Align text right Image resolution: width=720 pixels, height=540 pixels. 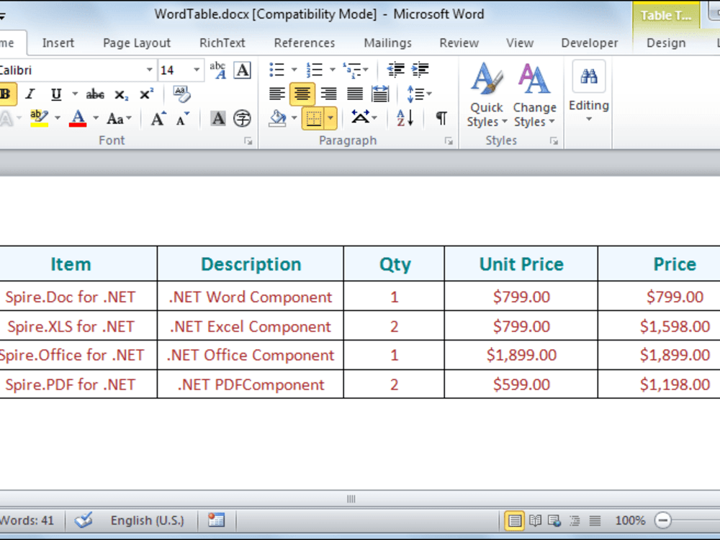328,94
